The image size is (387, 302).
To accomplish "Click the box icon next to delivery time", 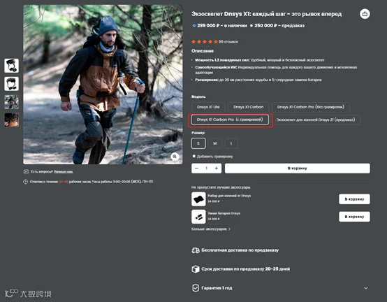I will (x=196, y=269).
